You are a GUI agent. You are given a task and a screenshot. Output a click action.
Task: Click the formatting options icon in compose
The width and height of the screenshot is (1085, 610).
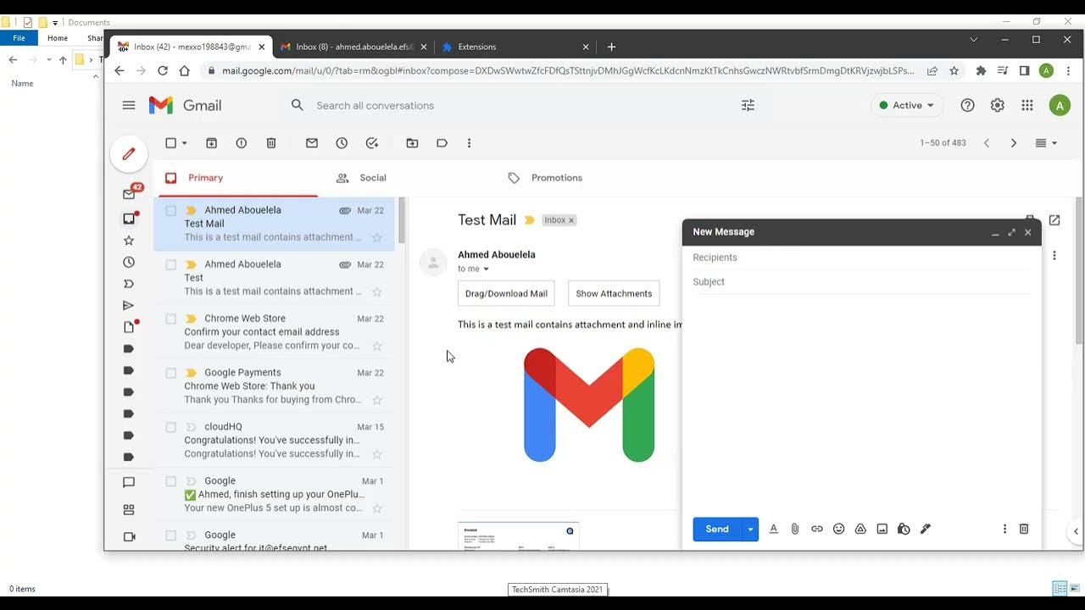click(x=773, y=529)
